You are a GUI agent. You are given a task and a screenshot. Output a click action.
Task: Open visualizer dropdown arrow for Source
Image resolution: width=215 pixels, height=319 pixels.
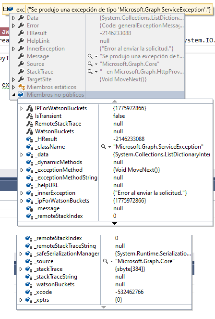(96, 64)
